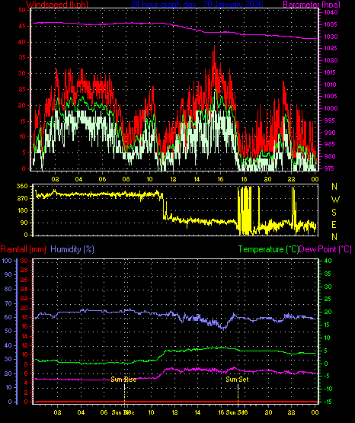
Task: Select the 90 value on the humidity axis
Action: (x=8, y=275)
